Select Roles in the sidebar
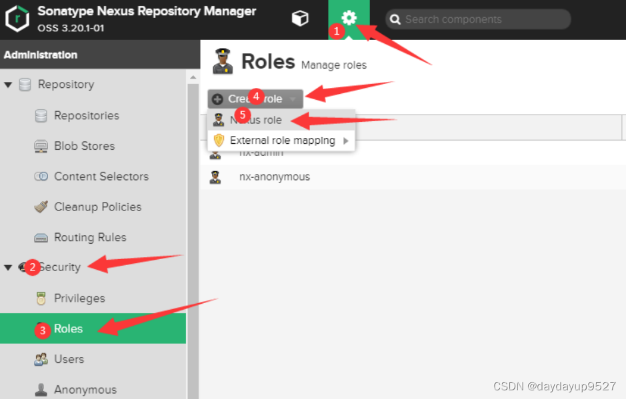 click(x=93, y=328)
